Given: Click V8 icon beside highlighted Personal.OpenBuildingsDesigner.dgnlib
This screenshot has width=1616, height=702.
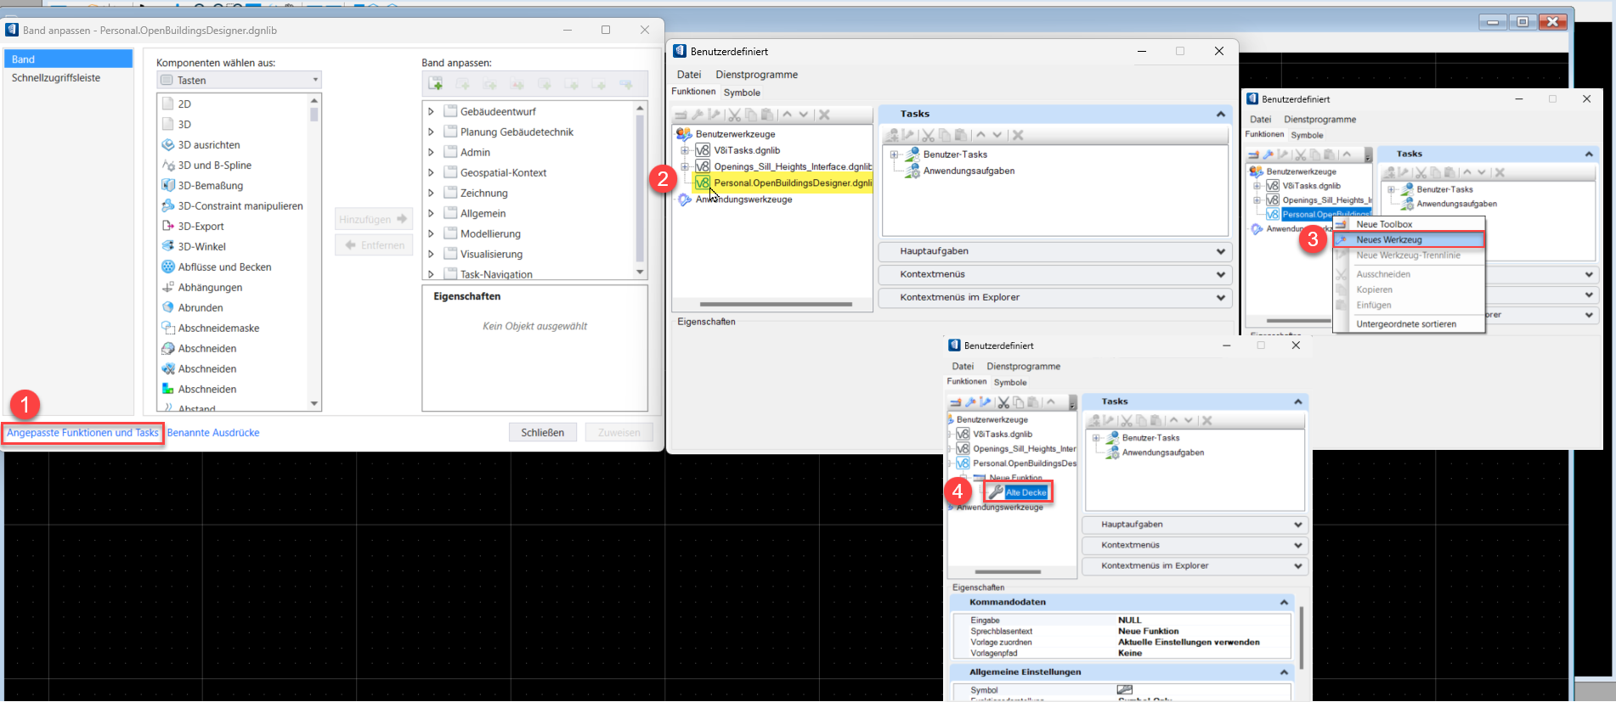Looking at the screenshot, I should point(702,183).
